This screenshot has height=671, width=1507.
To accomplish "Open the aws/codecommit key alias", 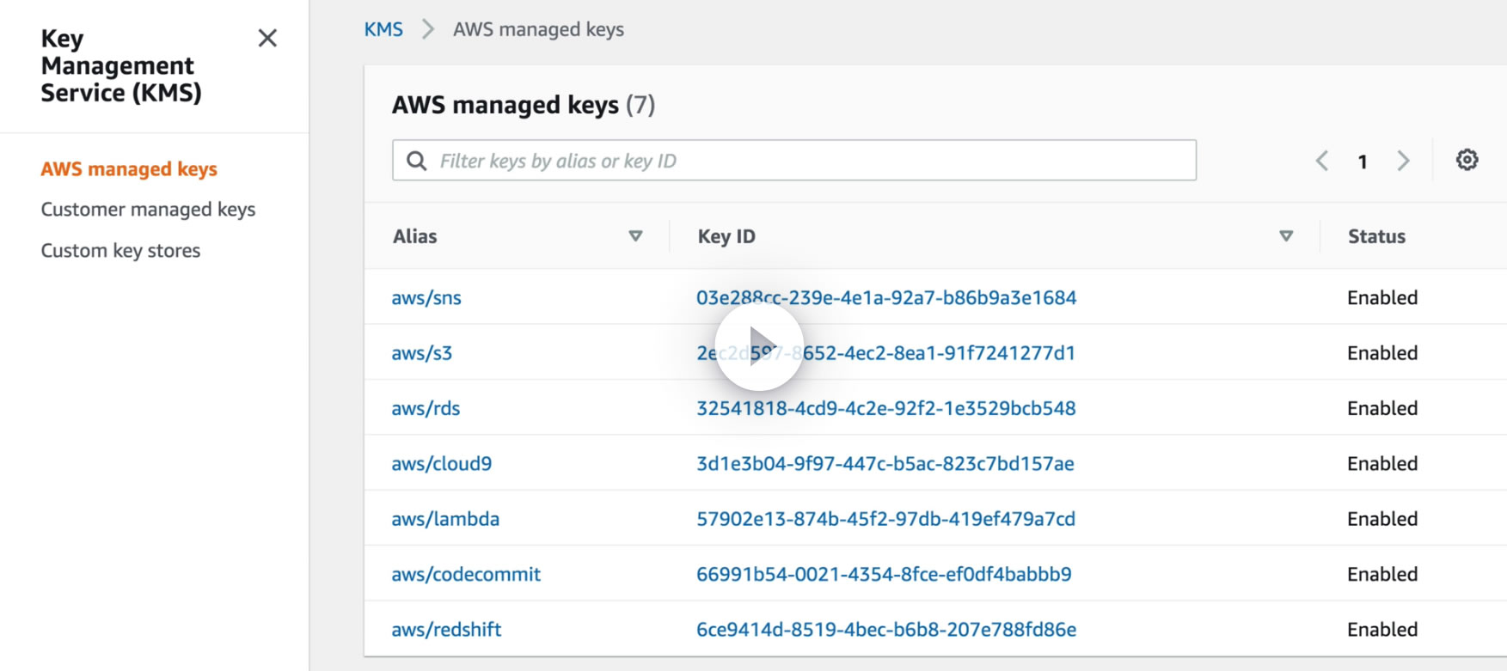I will pos(466,575).
